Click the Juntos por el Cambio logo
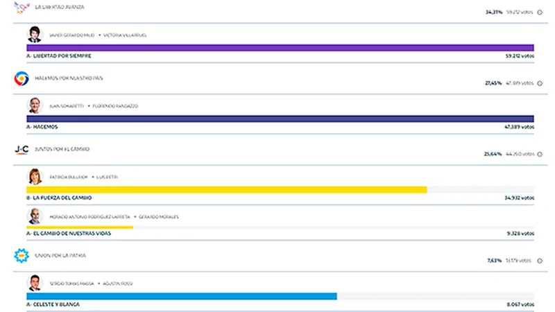555x312 pixels. click(x=21, y=149)
